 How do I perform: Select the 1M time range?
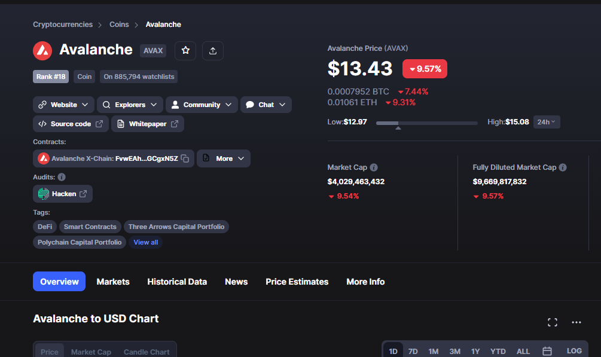pos(434,351)
